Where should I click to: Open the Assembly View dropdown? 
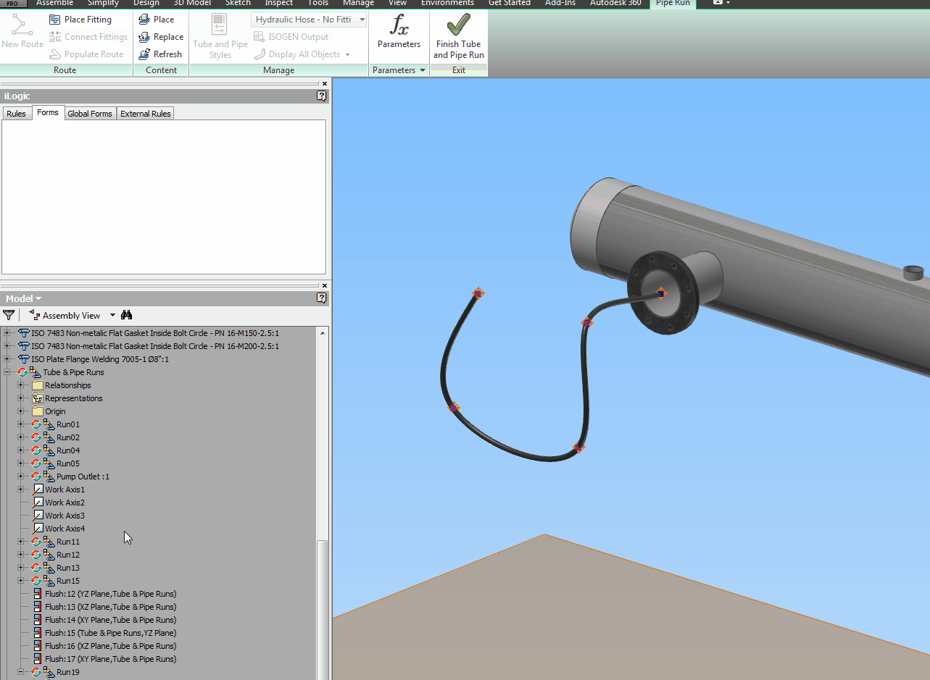112,315
